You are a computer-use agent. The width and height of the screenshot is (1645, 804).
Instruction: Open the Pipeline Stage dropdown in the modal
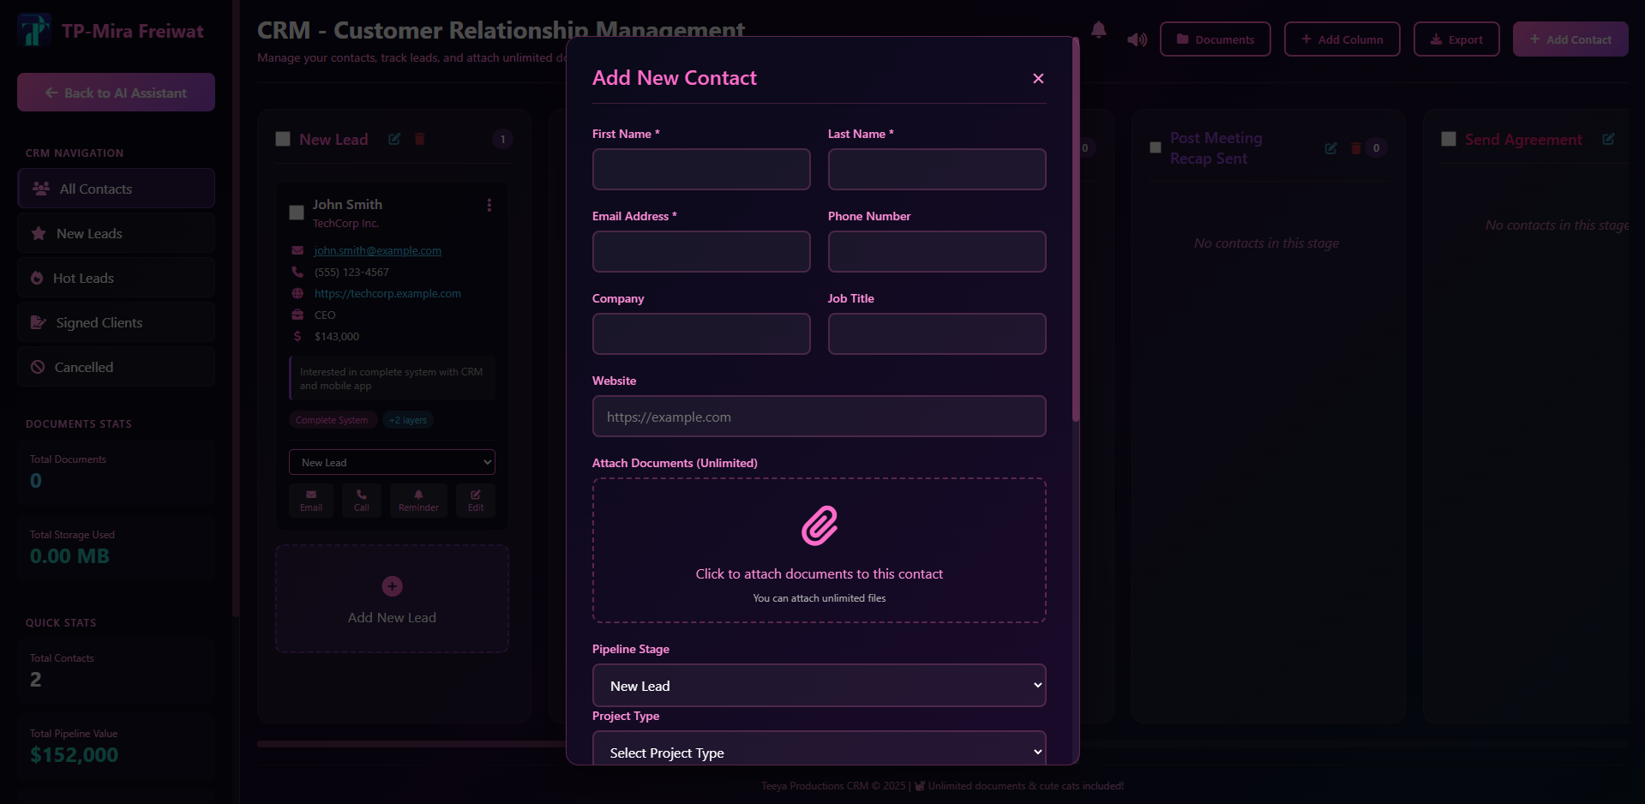pos(819,685)
